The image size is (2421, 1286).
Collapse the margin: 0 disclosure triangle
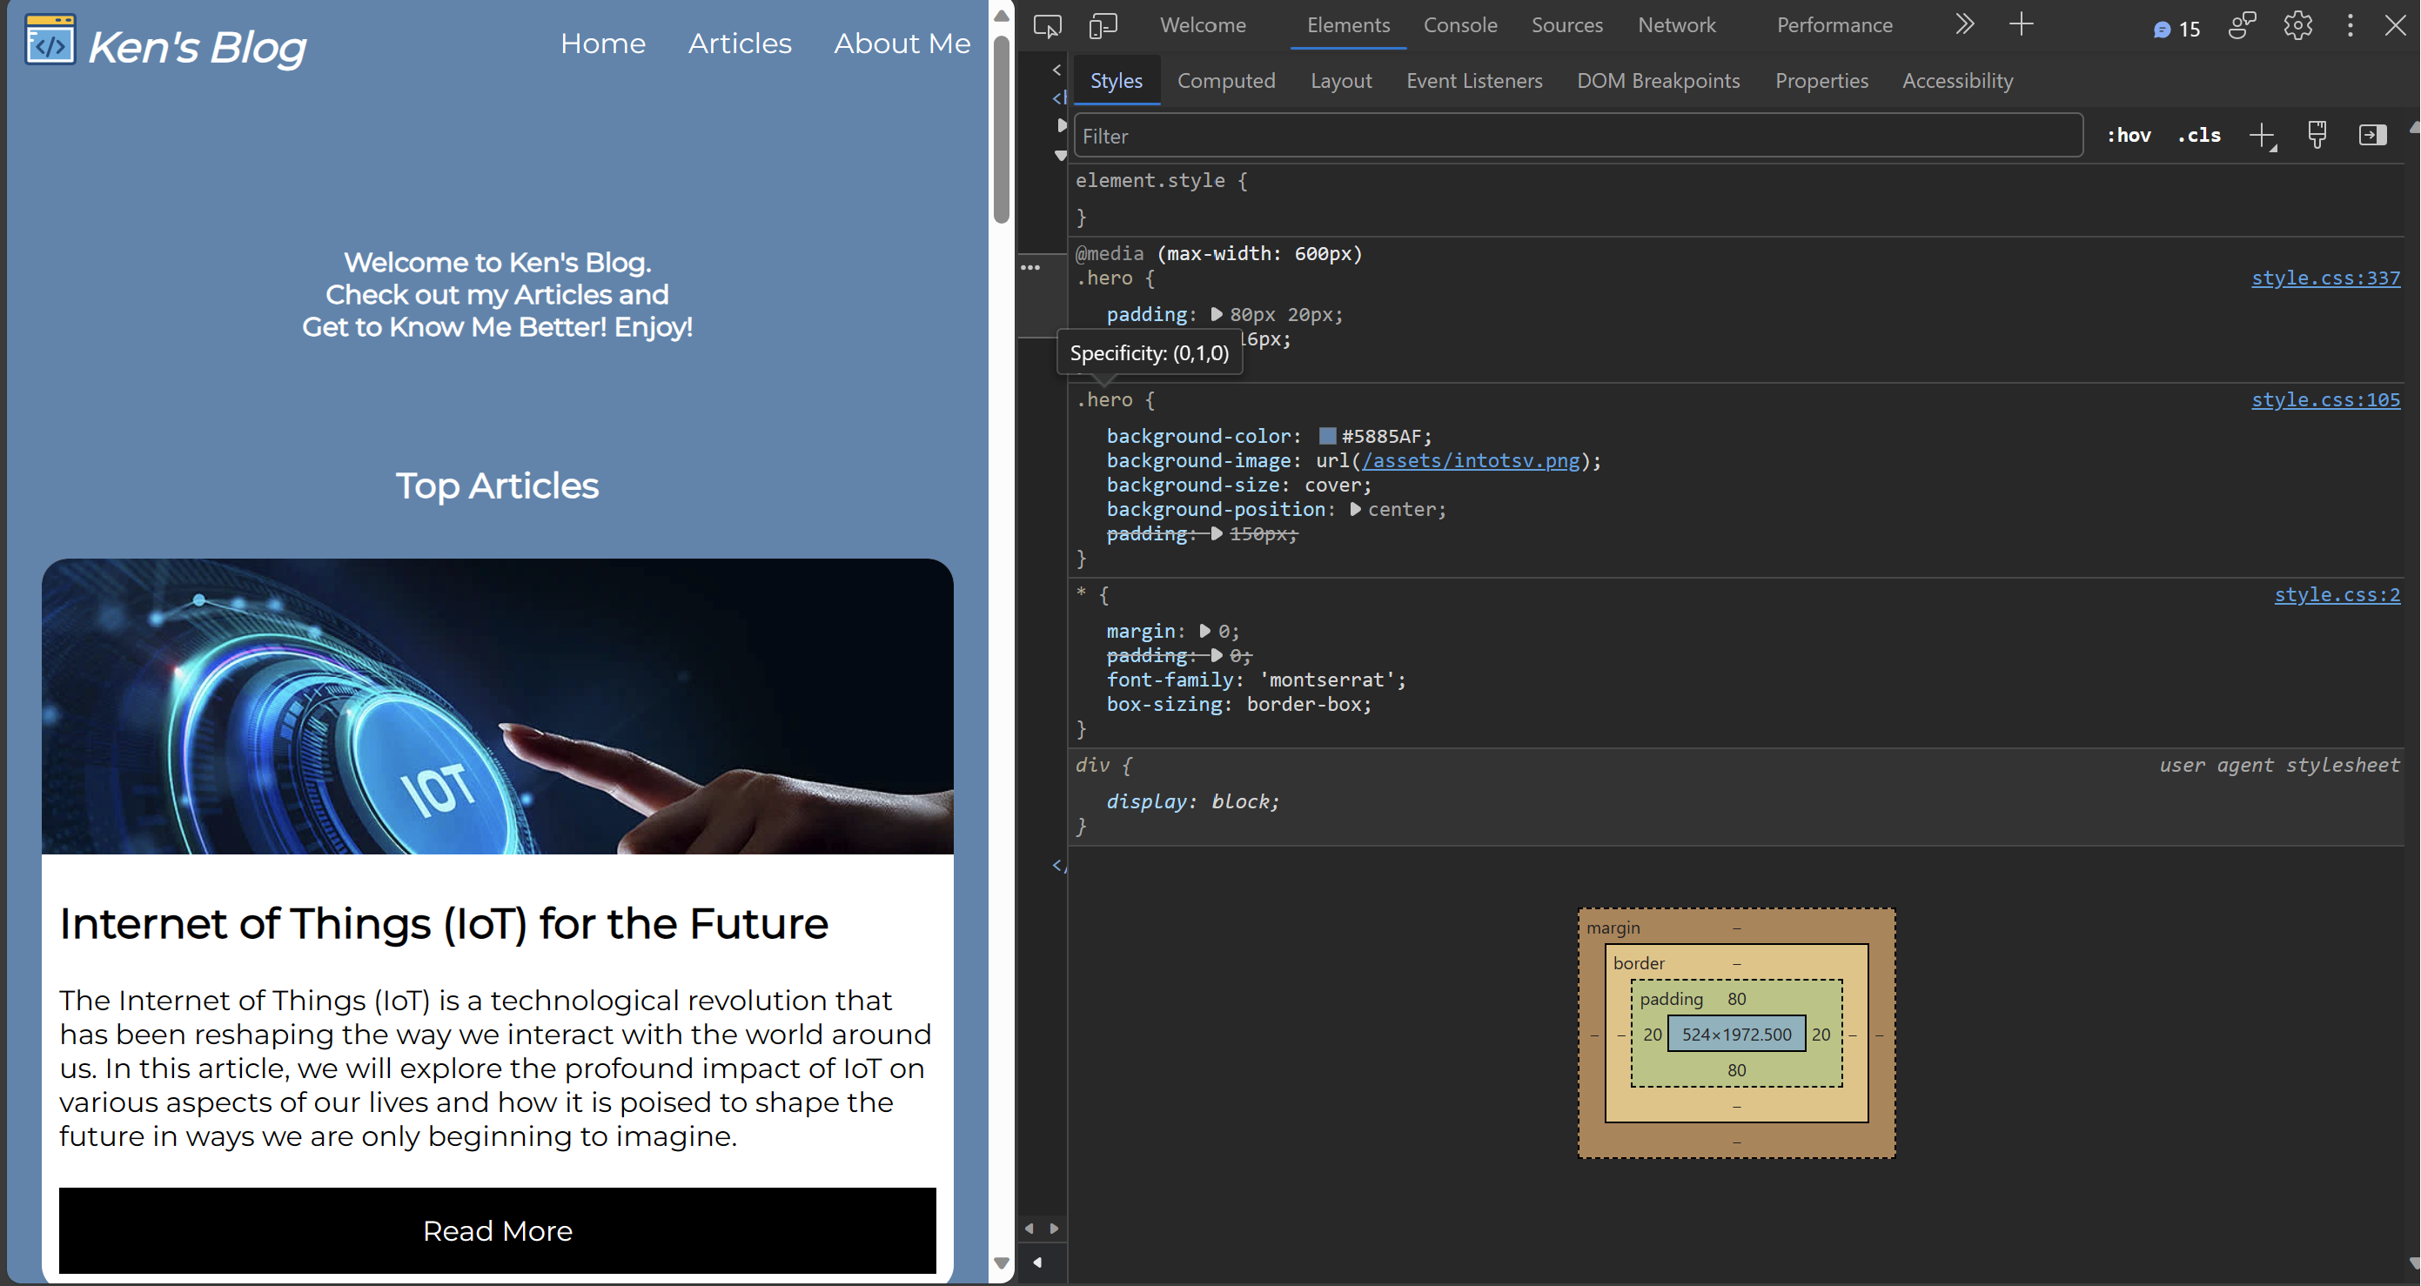pyautogui.click(x=1204, y=632)
